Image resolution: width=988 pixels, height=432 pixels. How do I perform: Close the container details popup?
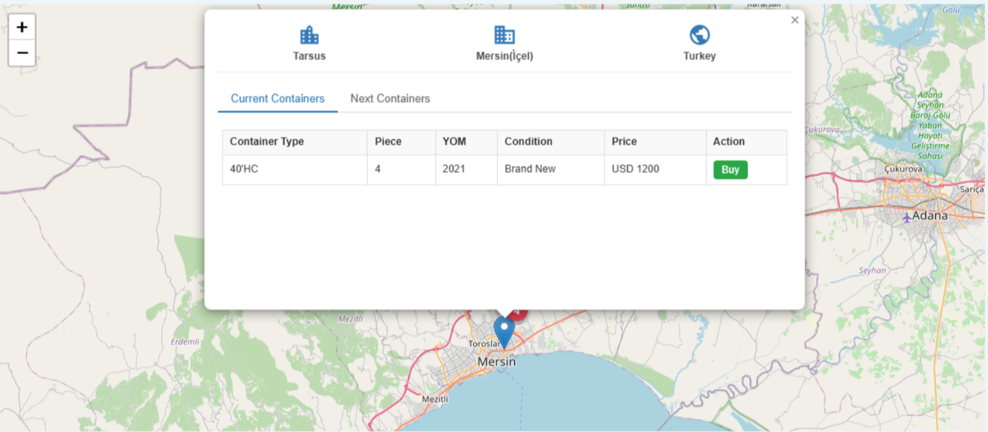[794, 20]
